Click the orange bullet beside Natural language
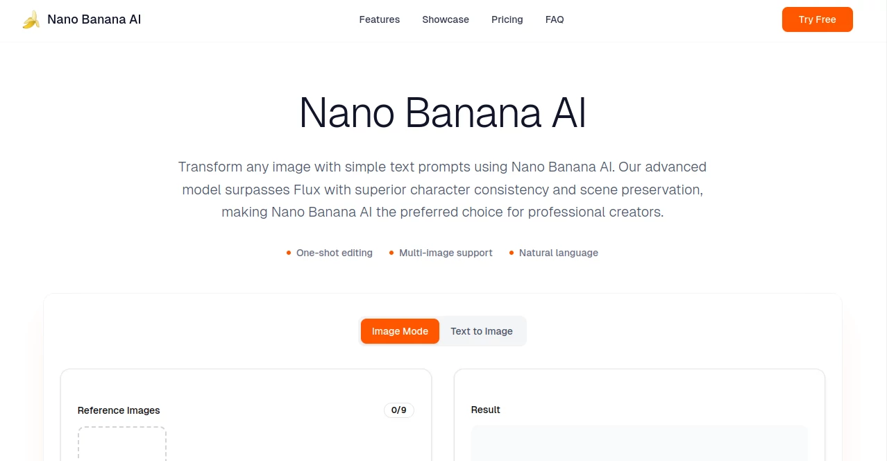This screenshot has height=461, width=887. coord(512,253)
